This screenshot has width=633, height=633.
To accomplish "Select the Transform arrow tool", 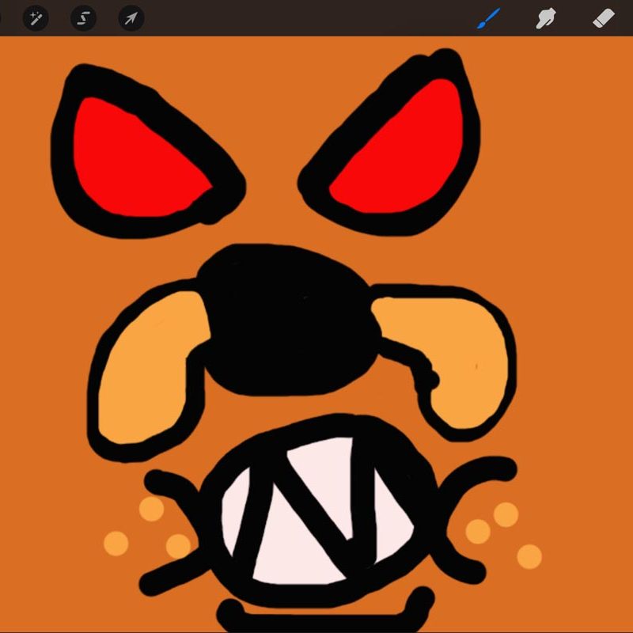I will click(131, 17).
